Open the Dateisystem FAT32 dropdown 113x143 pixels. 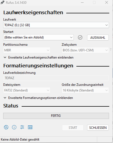tap(27, 90)
